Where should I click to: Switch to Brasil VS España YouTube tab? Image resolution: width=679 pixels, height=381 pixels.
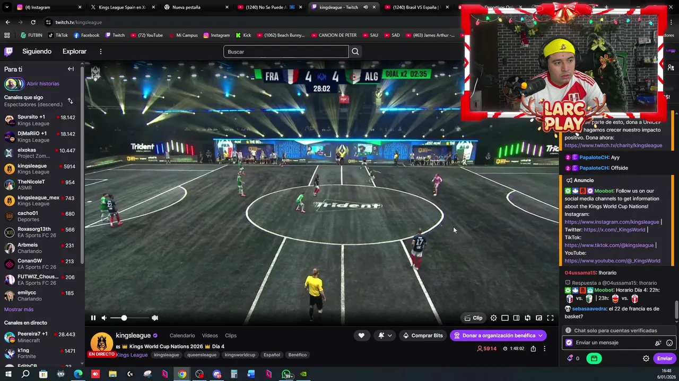416,7
